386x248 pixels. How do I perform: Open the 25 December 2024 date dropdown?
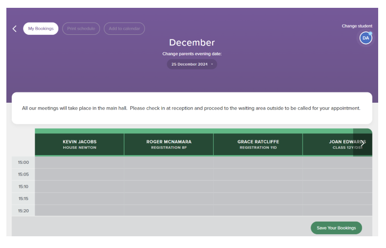192,64
